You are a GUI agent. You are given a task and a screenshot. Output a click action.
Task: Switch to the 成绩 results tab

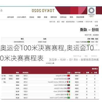pyautogui.click(x=86, y=56)
